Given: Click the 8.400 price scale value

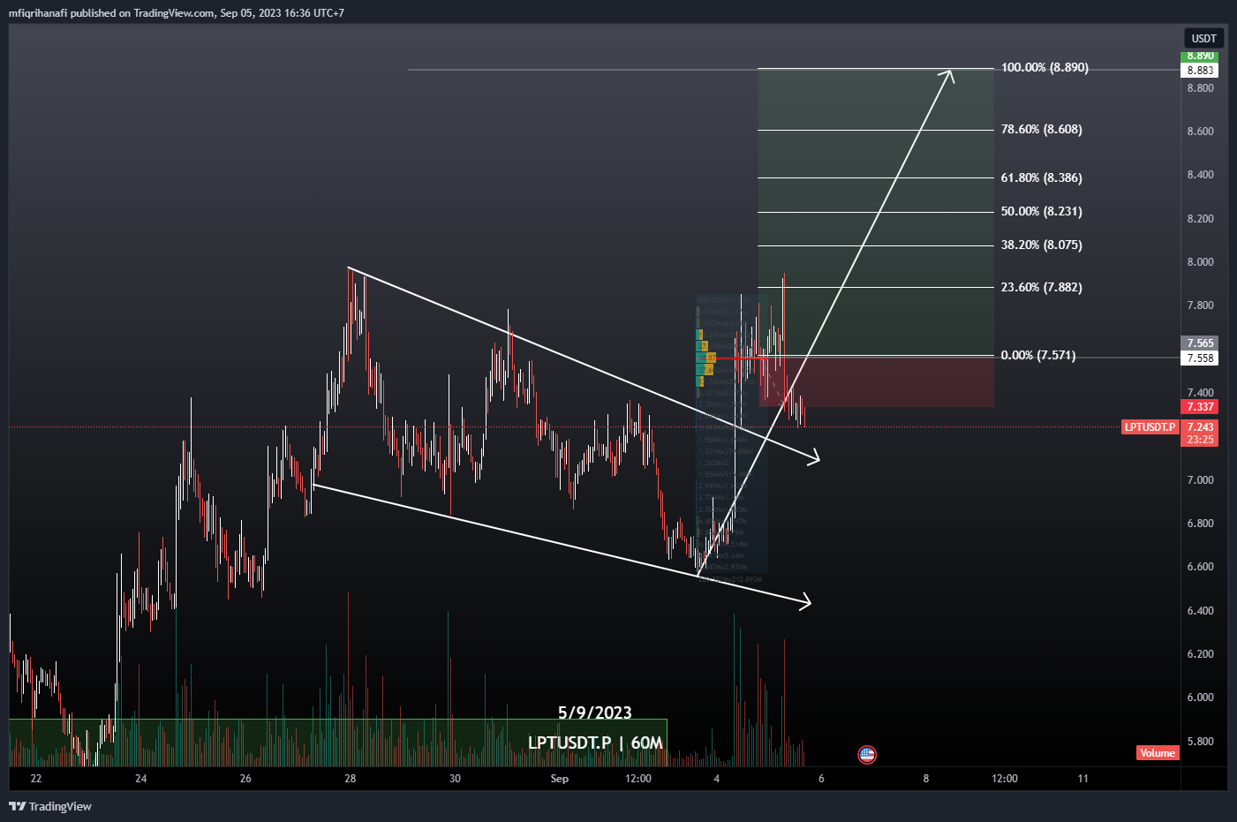Looking at the screenshot, I should point(1200,175).
